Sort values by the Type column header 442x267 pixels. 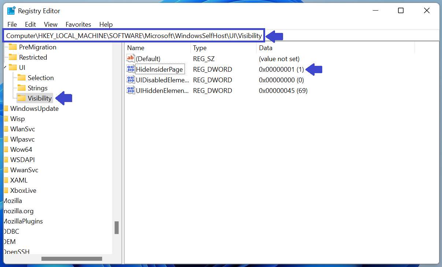pyautogui.click(x=198, y=48)
